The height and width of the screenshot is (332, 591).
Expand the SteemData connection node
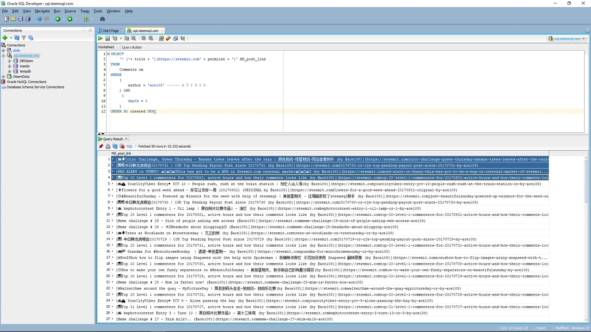3,77
